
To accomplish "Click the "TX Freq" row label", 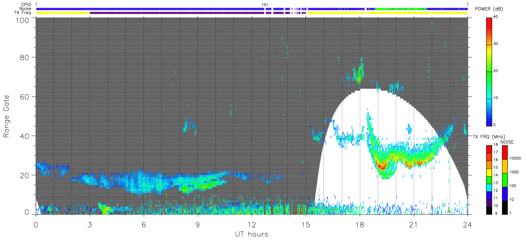I will [x=23, y=12].
